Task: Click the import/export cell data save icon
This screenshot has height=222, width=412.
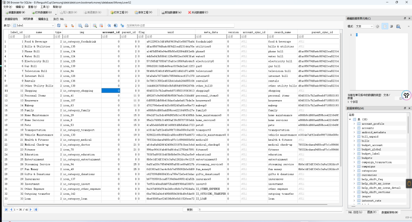Action: point(398,26)
